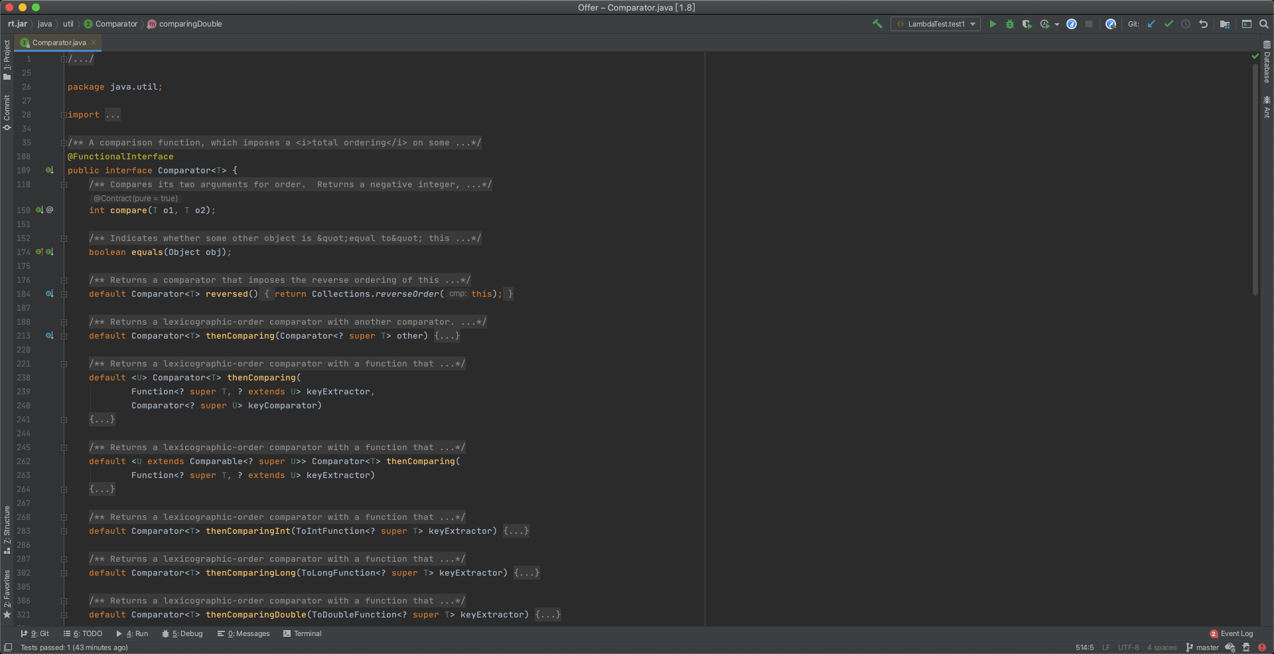1274x654 pixels.
Task: Open the Event Log
Action: click(1232, 633)
